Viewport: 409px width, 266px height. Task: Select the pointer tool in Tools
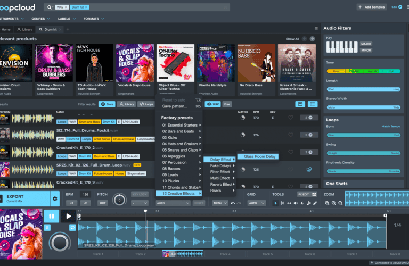point(275,203)
